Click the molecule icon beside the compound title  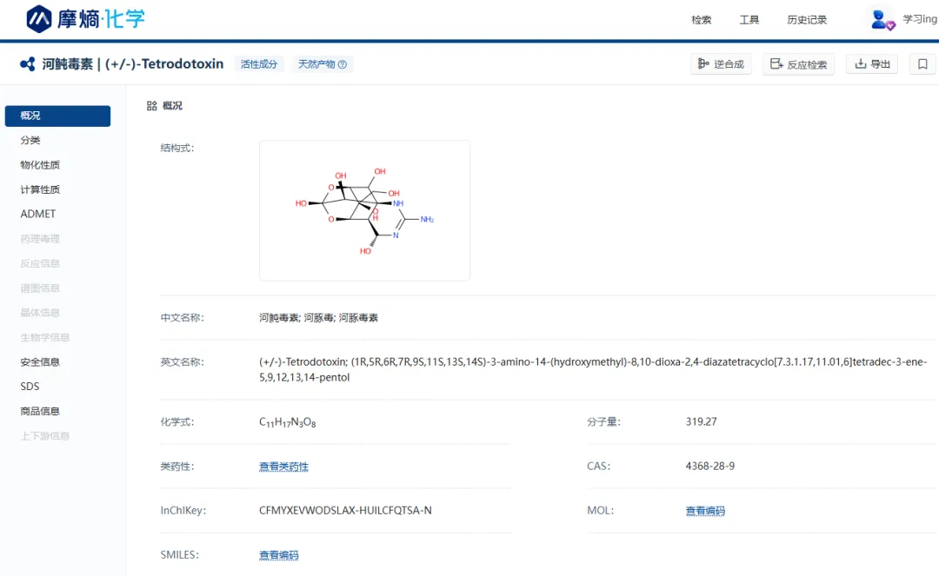(x=28, y=64)
